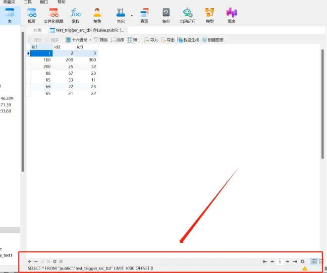This screenshot has width=327, height=273.
Task: Open the 自动运行 (Automation) toolbar icon
Action: tap(188, 15)
